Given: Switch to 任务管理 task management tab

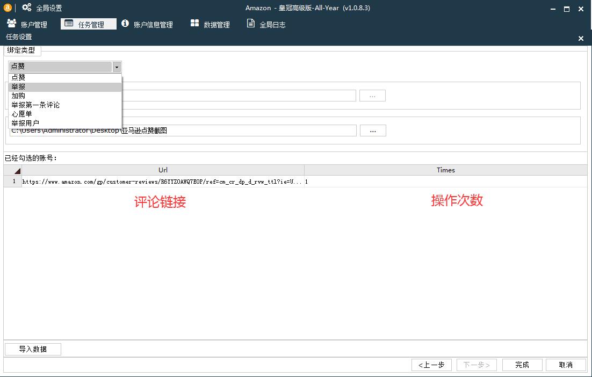Looking at the screenshot, I should coord(88,24).
